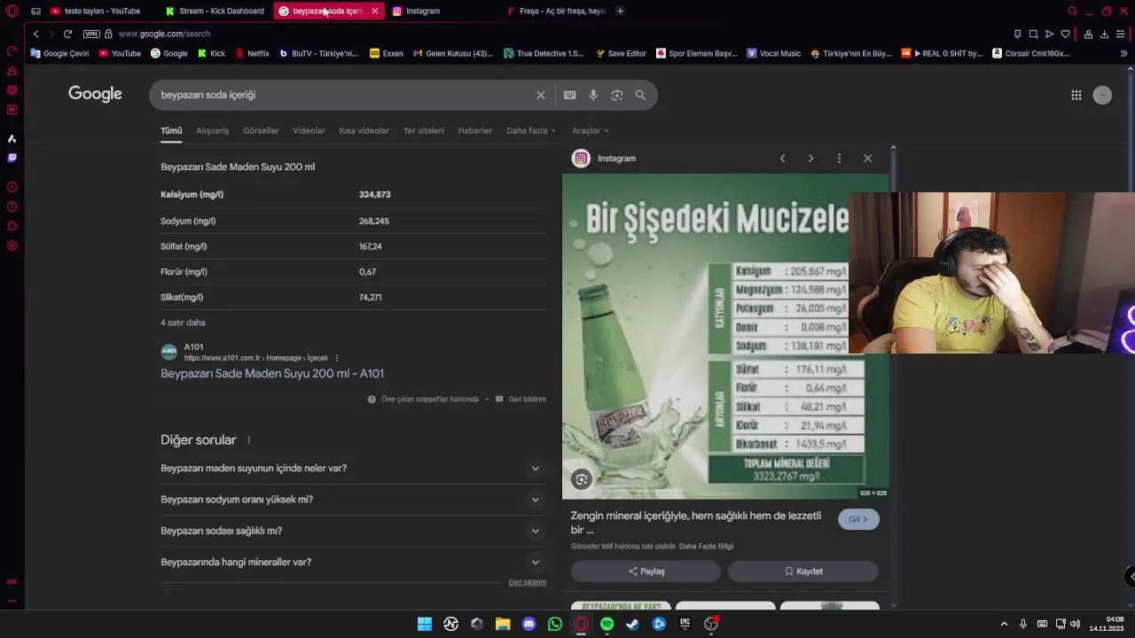Open the three-dot menu in image preview panel
The width and height of the screenshot is (1135, 638).
(x=839, y=158)
